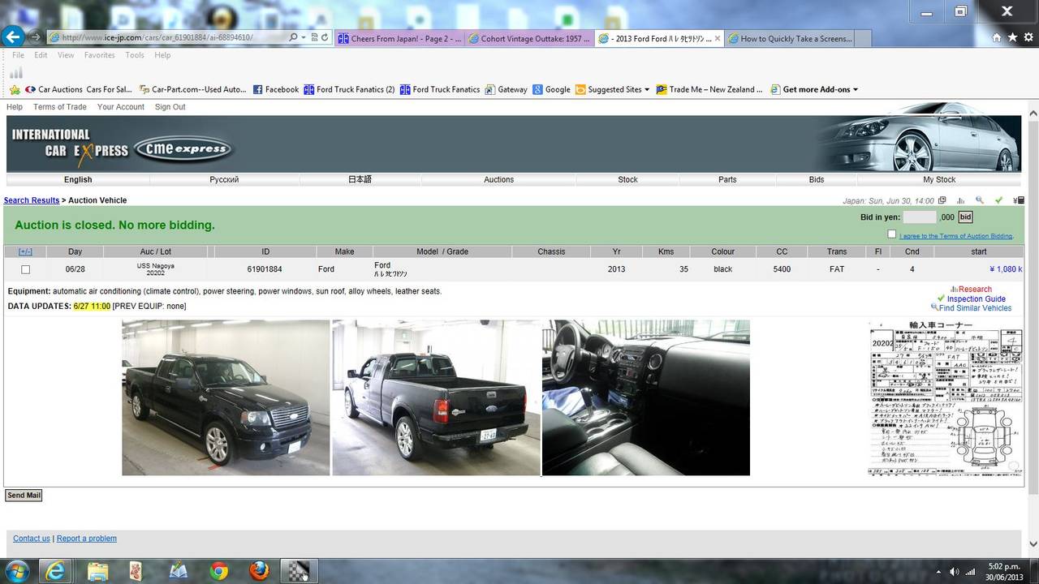Click Find Similar Vehicles link
The width and height of the screenshot is (1039, 584).
(975, 308)
